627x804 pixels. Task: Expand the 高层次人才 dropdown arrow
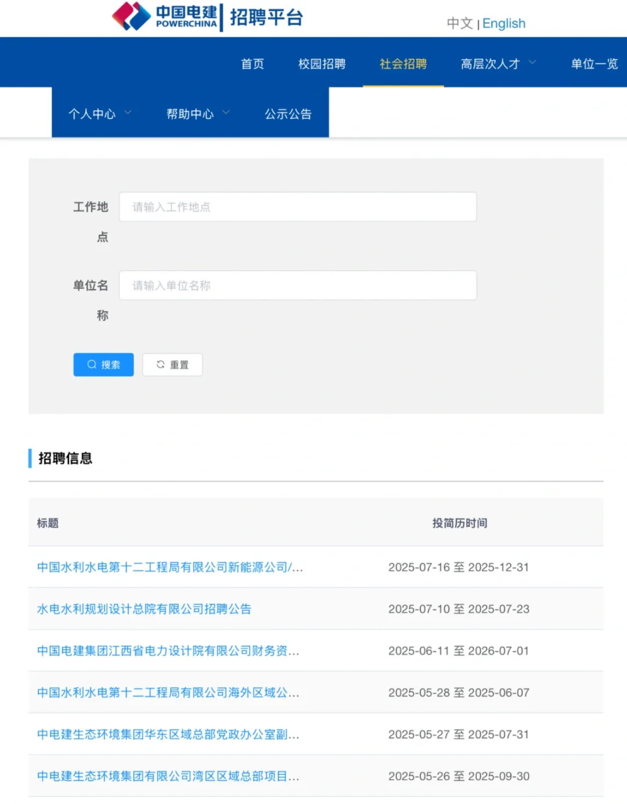[x=532, y=63]
